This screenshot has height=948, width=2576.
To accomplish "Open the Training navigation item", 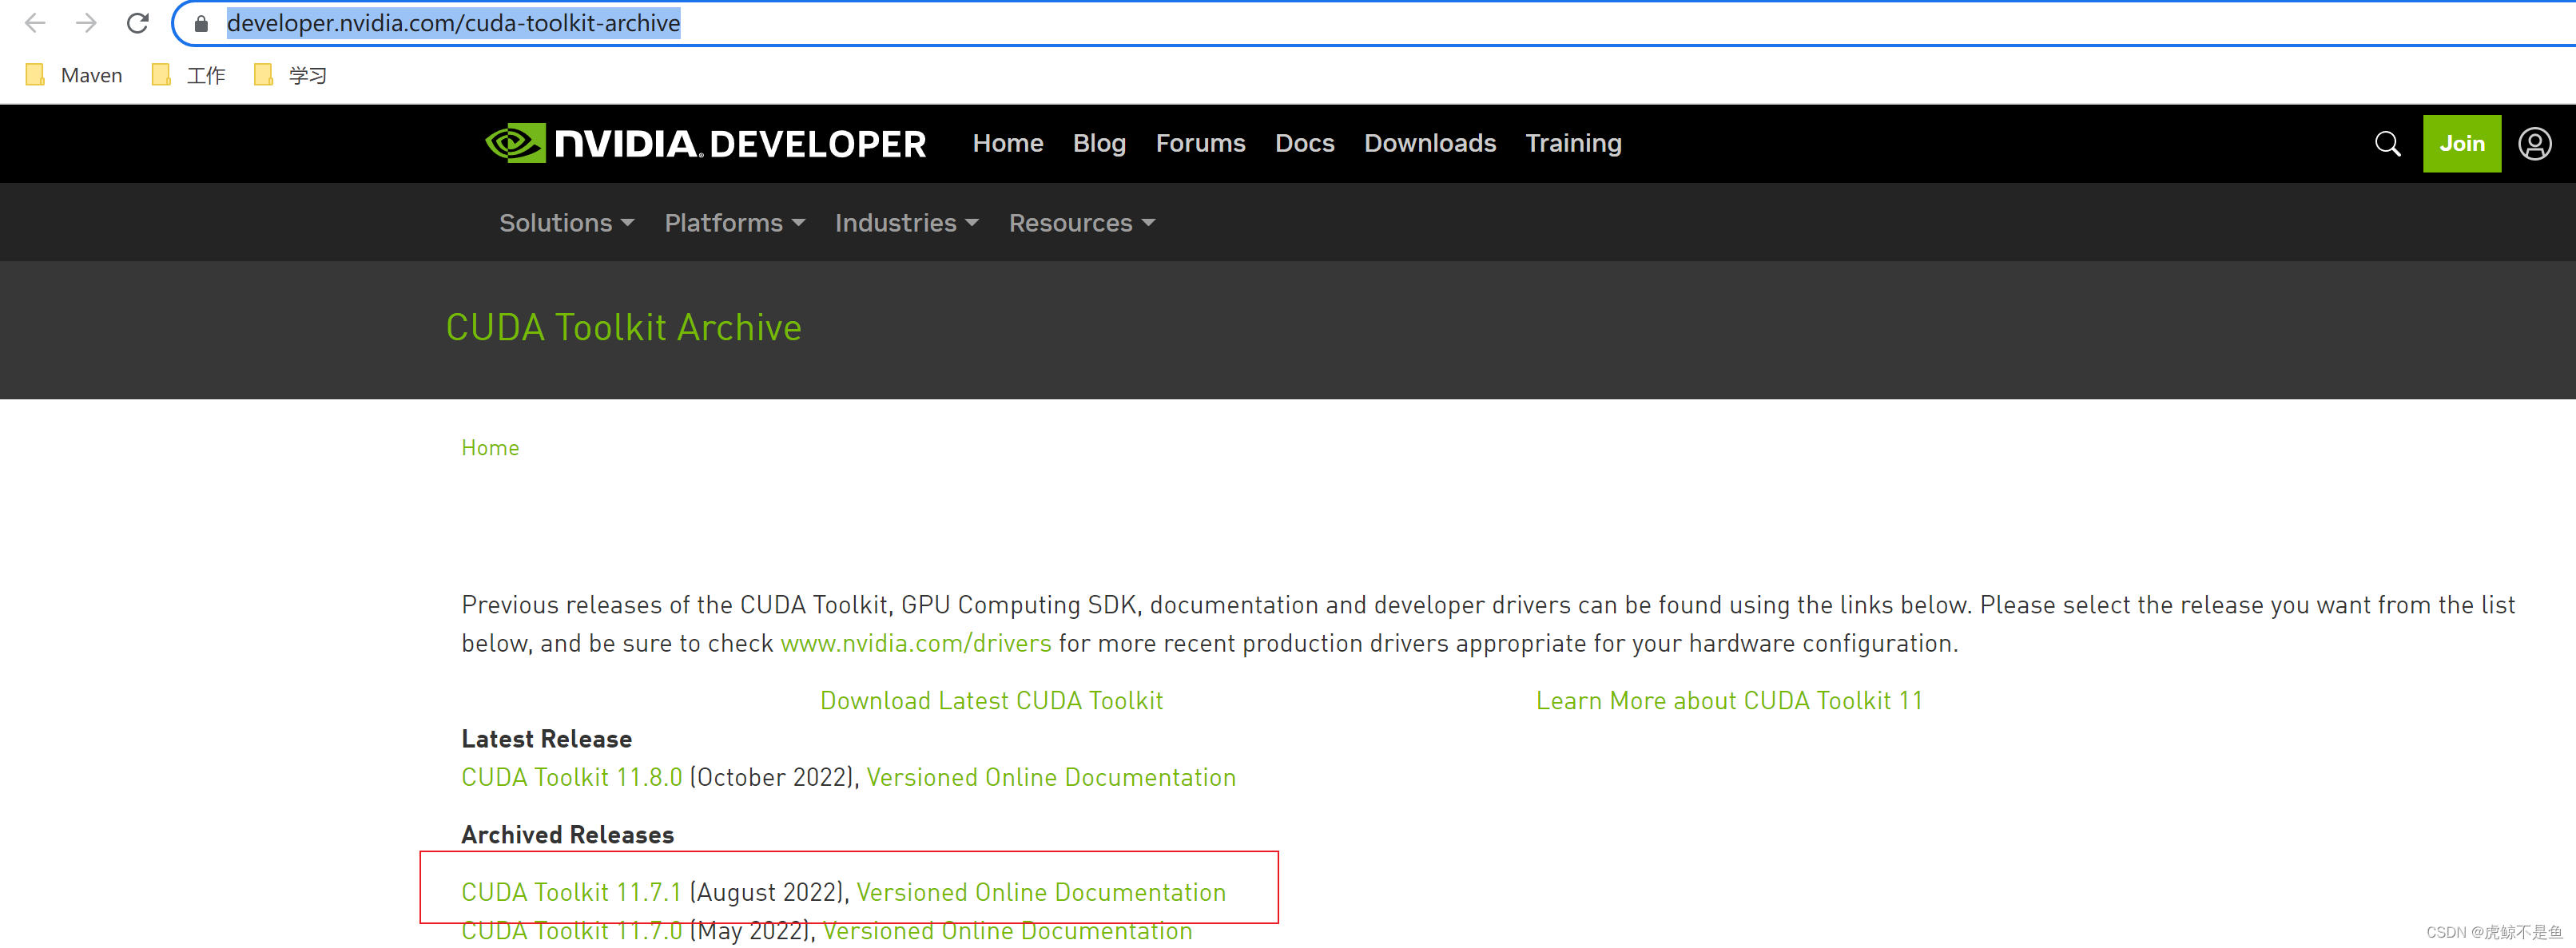I will [1573, 143].
